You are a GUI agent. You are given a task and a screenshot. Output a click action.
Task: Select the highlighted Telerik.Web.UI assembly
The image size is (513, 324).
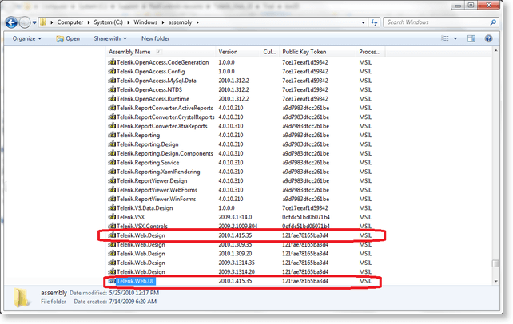tap(136, 281)
